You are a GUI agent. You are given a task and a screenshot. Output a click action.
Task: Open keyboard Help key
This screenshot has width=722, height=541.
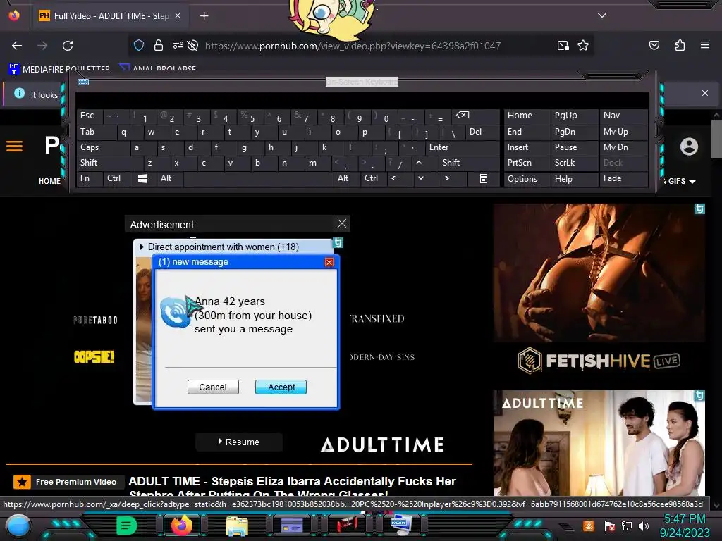click(x=574, y=179)
